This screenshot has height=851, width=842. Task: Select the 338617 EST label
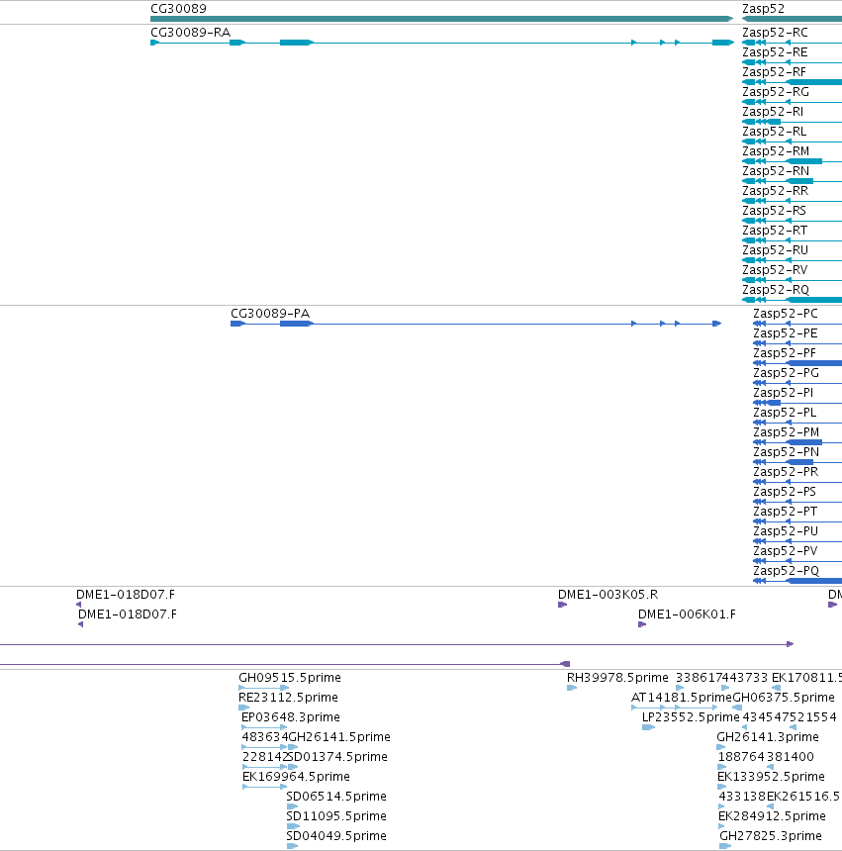coord(699,678)
